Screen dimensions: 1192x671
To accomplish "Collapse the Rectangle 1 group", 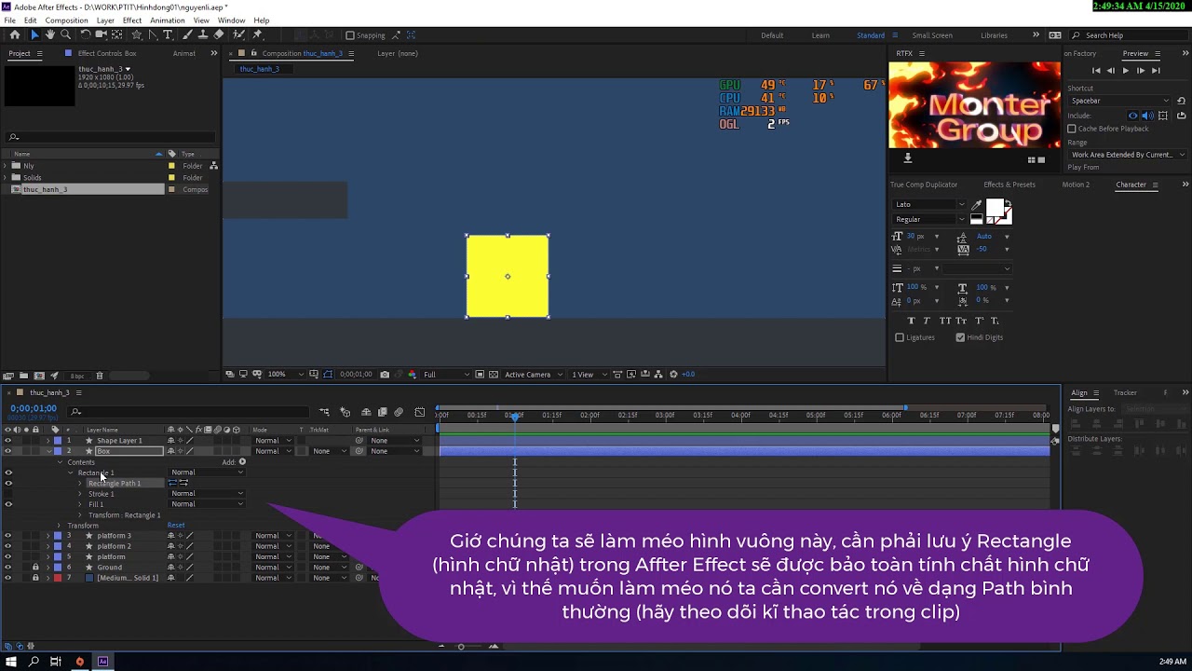I will pos(70,472).
